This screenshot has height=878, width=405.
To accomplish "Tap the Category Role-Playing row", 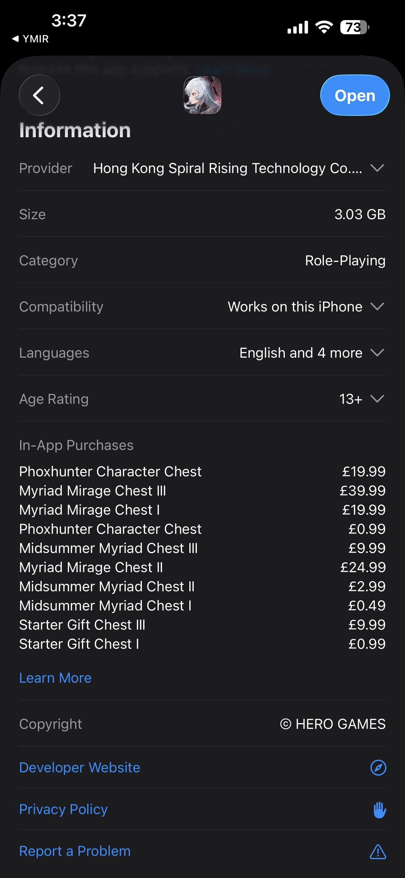I will coord(202,260).
